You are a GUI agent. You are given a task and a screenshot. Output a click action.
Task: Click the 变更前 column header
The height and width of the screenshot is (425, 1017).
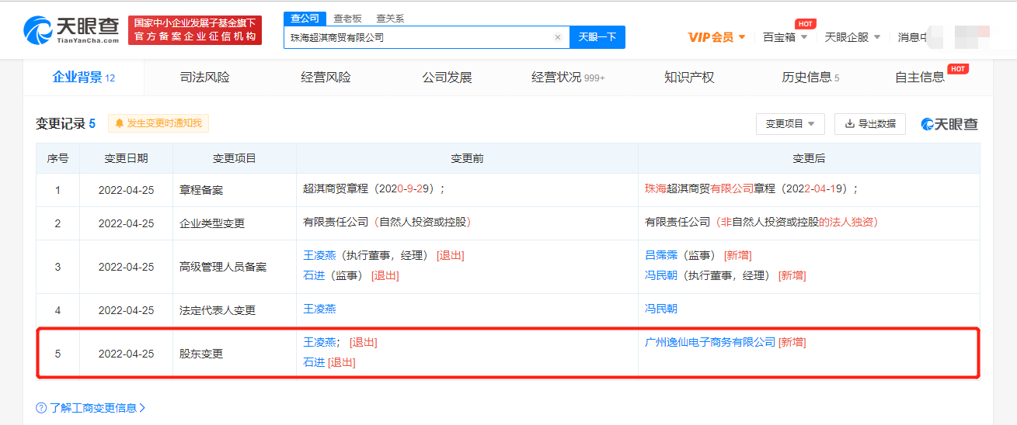(x=467, y=158)
